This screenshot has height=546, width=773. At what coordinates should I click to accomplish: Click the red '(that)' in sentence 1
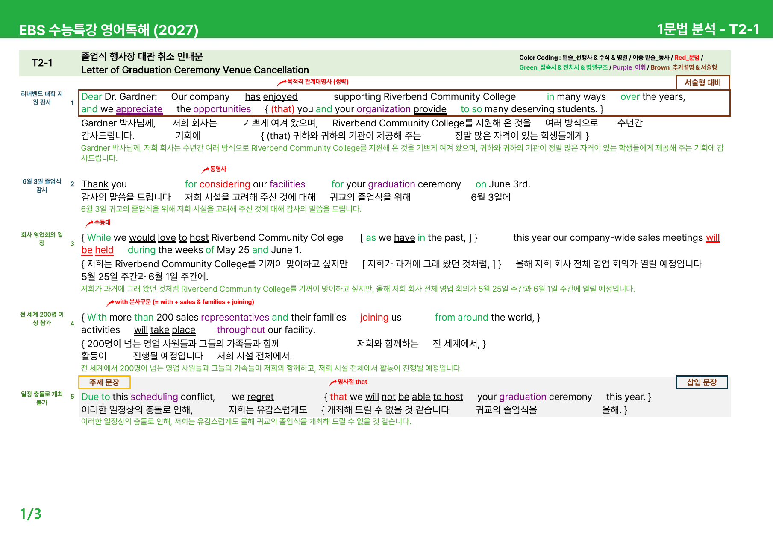pos(283,109)
